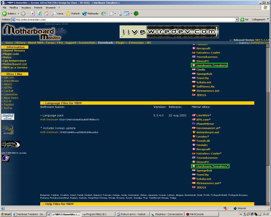Screen dimensions: 271x217
Task: Click Necromancer.at mirror link
Action: (207, 128)
